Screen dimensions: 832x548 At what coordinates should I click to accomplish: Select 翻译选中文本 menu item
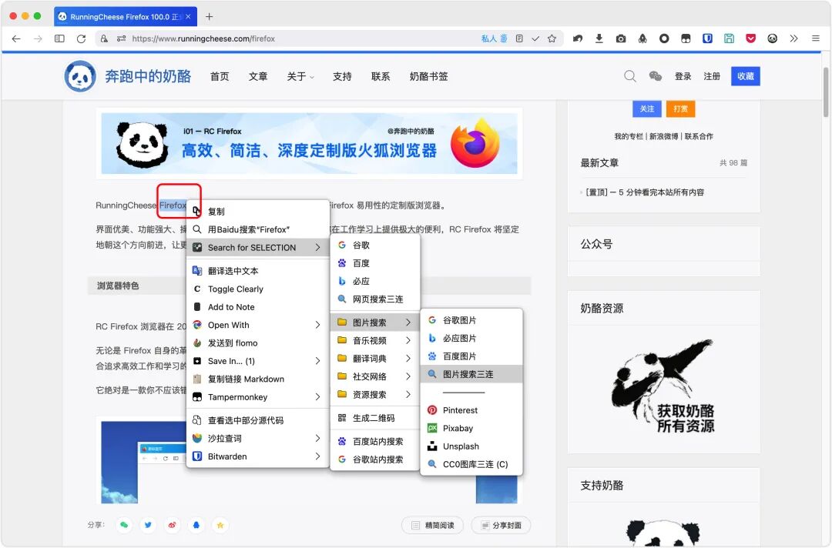[258, 271]
